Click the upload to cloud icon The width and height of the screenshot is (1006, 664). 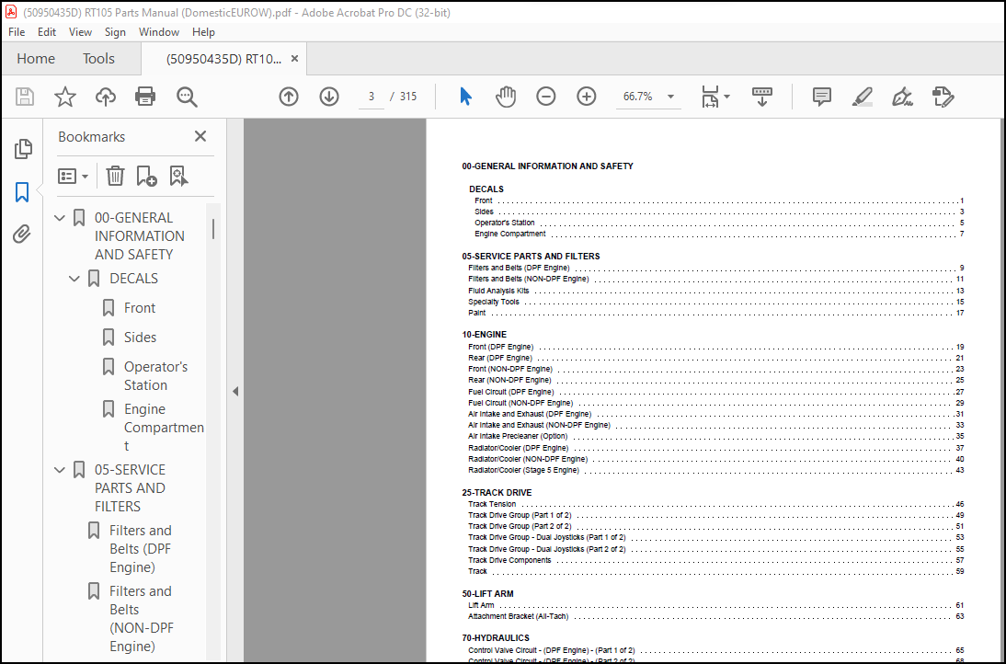pyautogui.click(x=105, y=97)
